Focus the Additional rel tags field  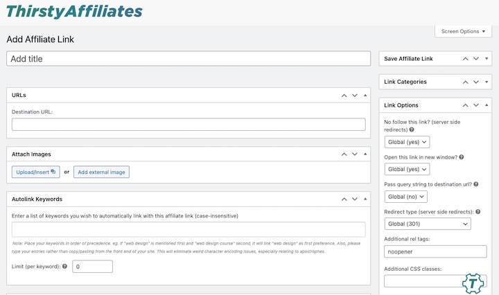[x=435, y=251]
